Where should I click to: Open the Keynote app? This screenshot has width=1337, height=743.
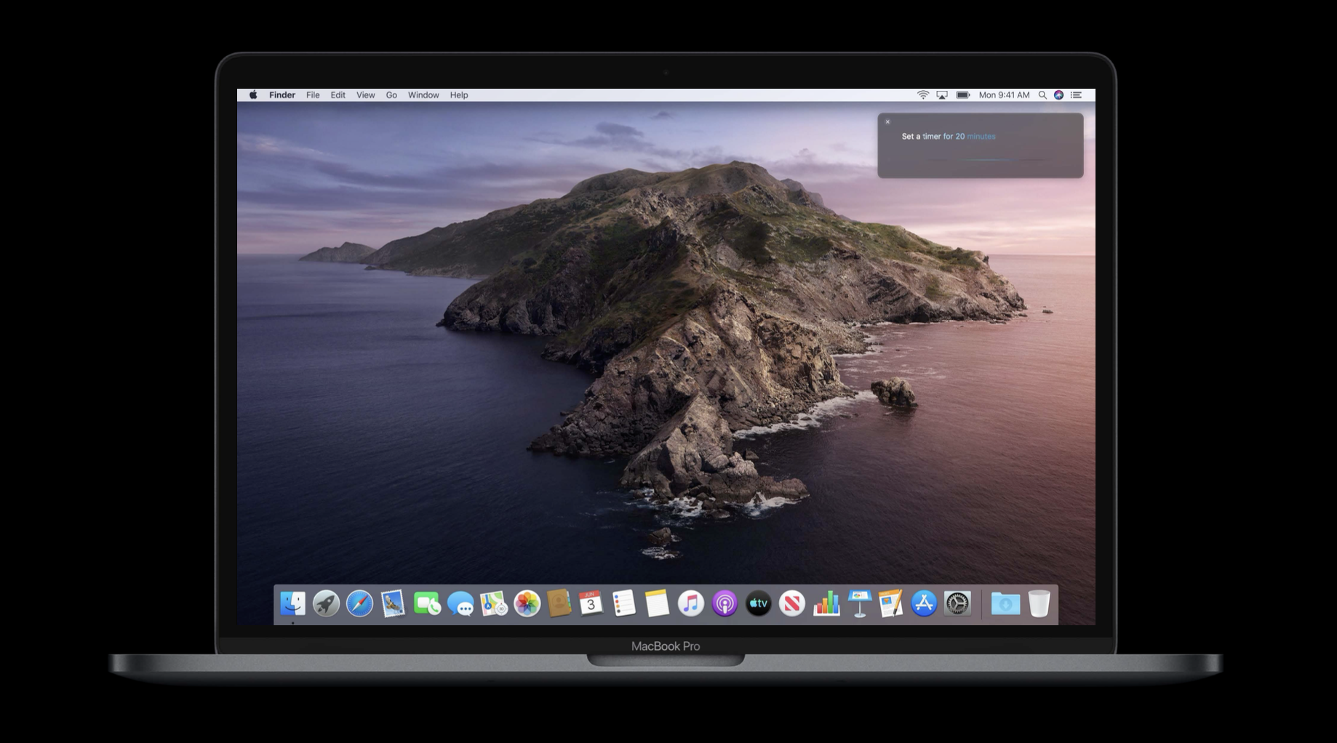click(x=859, y=603)
